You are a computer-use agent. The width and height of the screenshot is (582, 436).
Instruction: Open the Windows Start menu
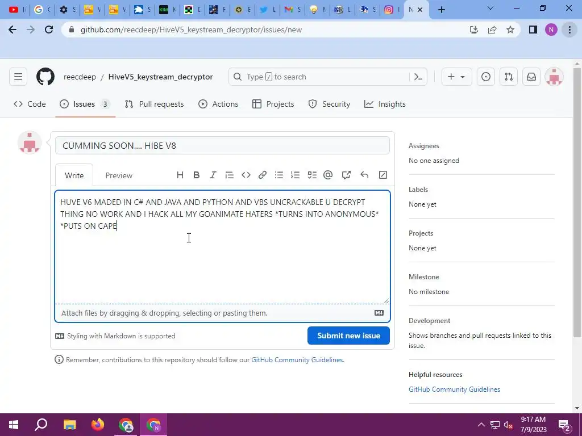pos(14,425)
